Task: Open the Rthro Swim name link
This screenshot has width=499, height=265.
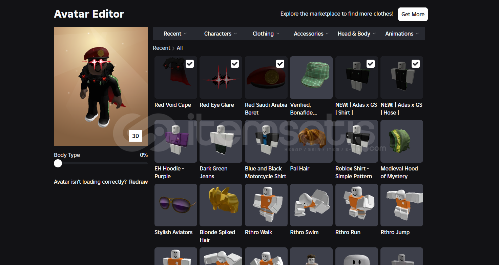Action: [304, 232]
